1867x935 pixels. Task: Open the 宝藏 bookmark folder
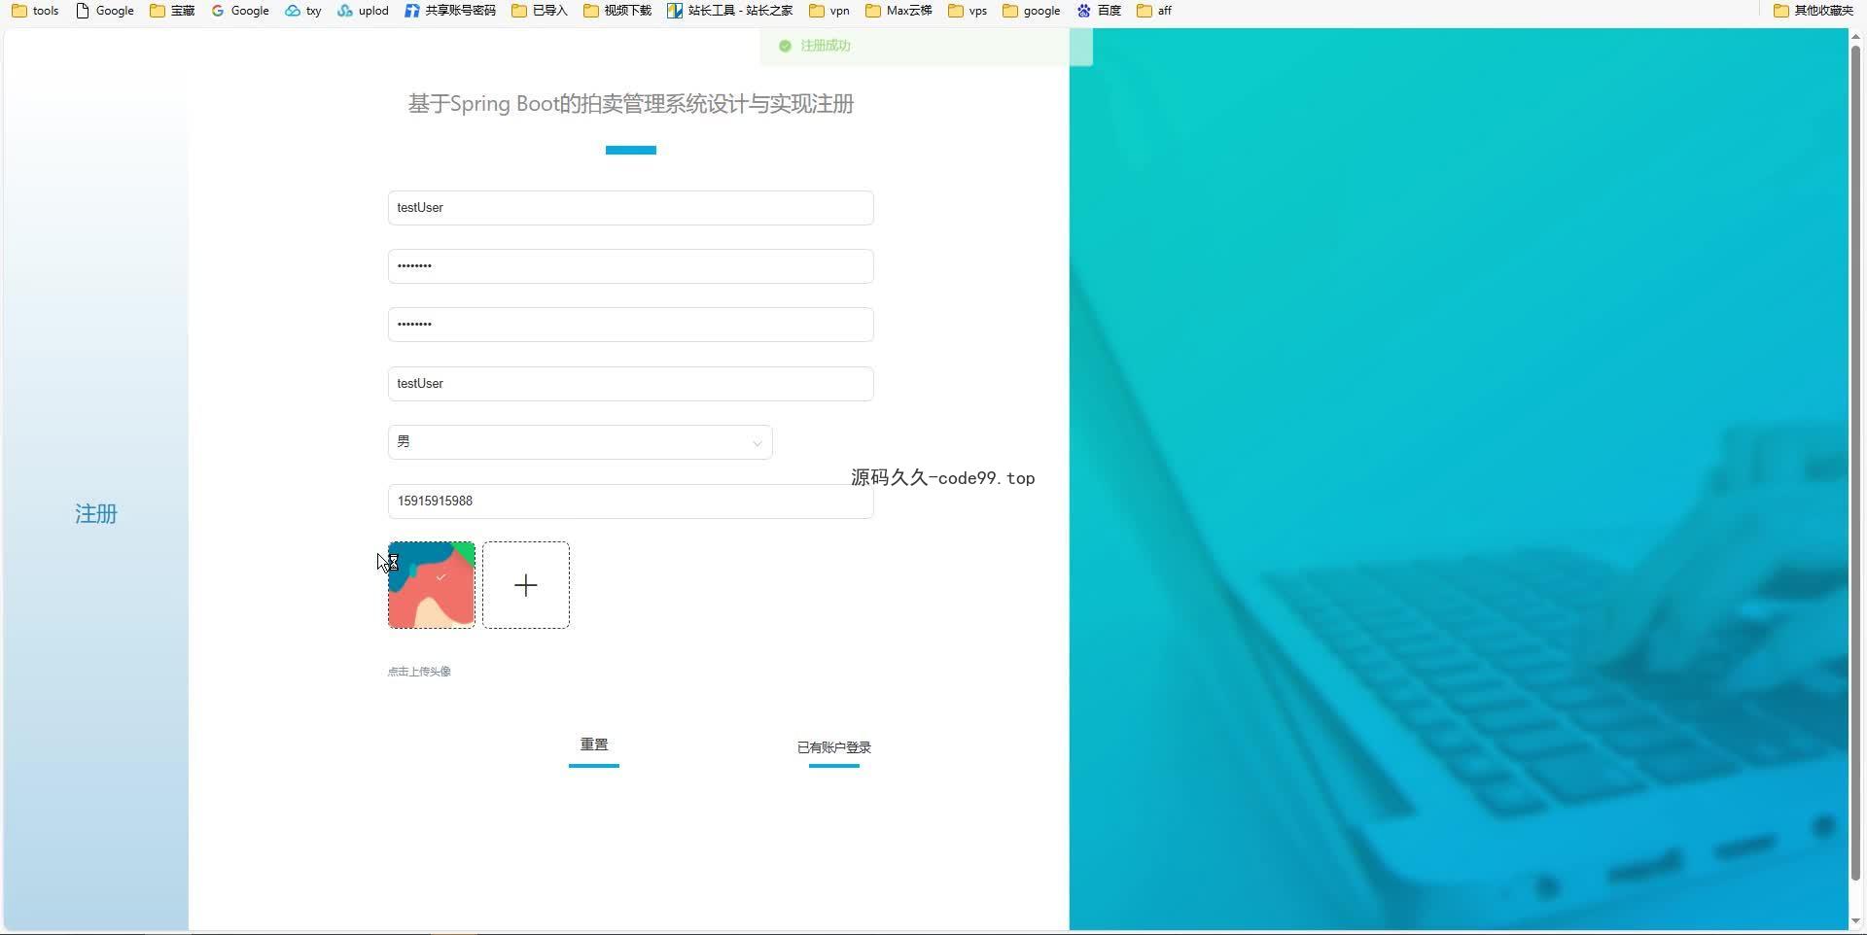coord(172,11)
